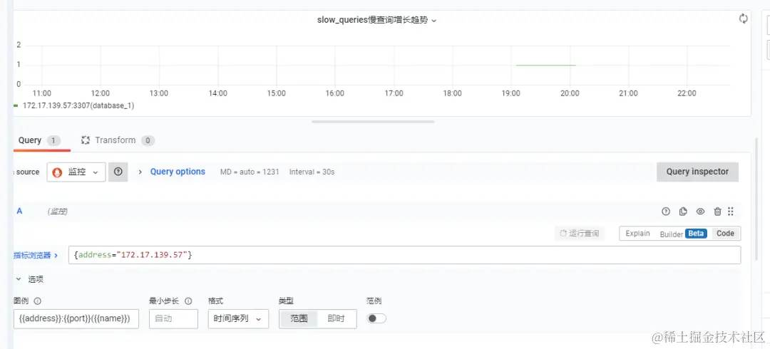Click the Beta badge next to Builder
The height and width of the screenshot is (349, 770).
tap(696, 234)
